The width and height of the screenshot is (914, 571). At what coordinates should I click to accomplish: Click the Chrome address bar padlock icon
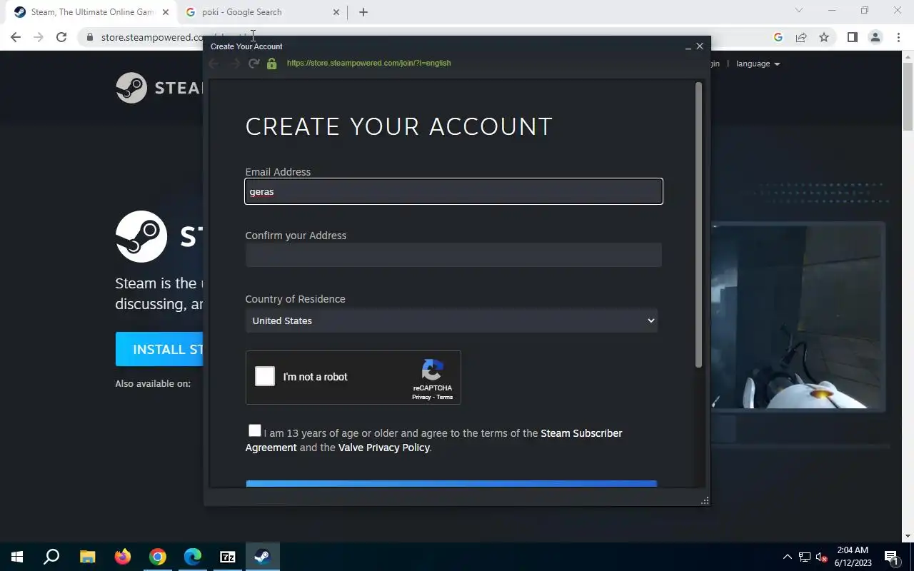(x=89, y=37)
